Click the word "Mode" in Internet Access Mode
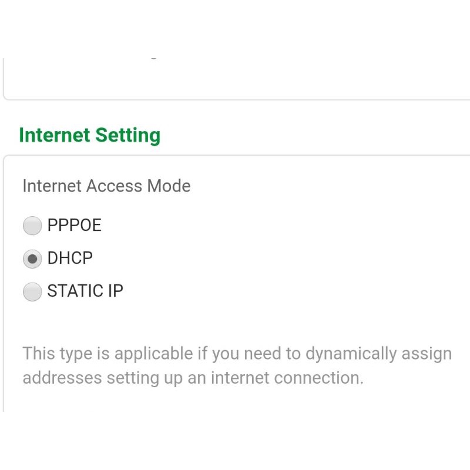Image resolution: width=470 pixels, height=470 pixels. 169,186
